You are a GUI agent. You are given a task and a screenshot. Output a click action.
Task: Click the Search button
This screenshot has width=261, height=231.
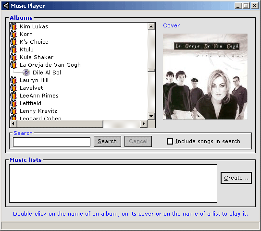[107, 141]
